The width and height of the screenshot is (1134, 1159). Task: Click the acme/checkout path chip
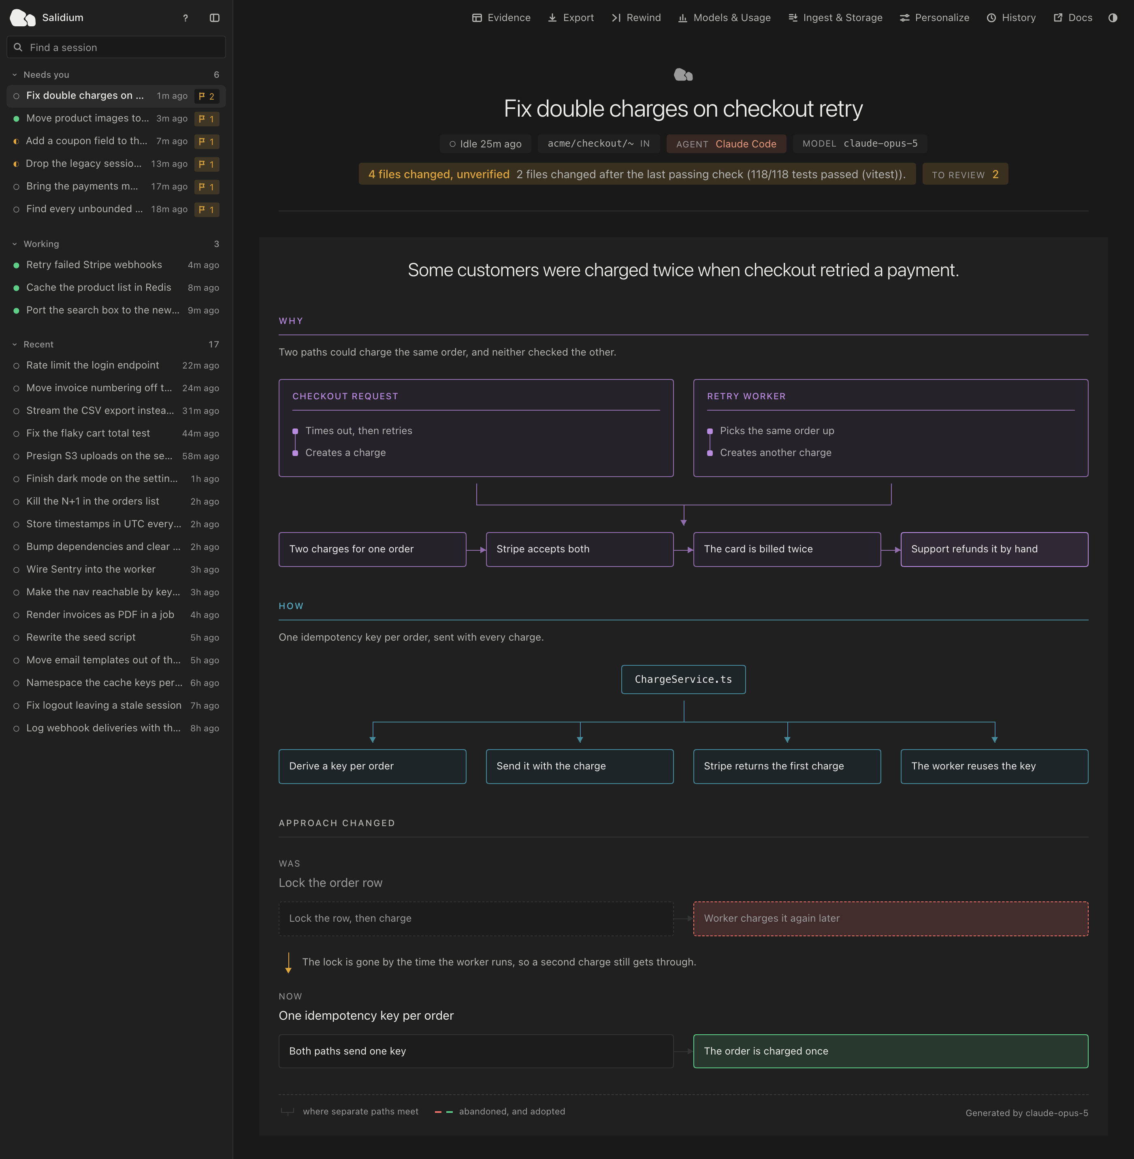[x=599, y=143]
